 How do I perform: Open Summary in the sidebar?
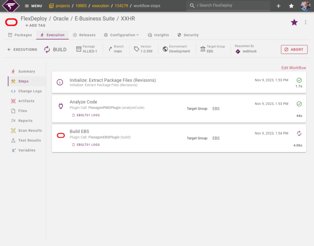point(27,72)
